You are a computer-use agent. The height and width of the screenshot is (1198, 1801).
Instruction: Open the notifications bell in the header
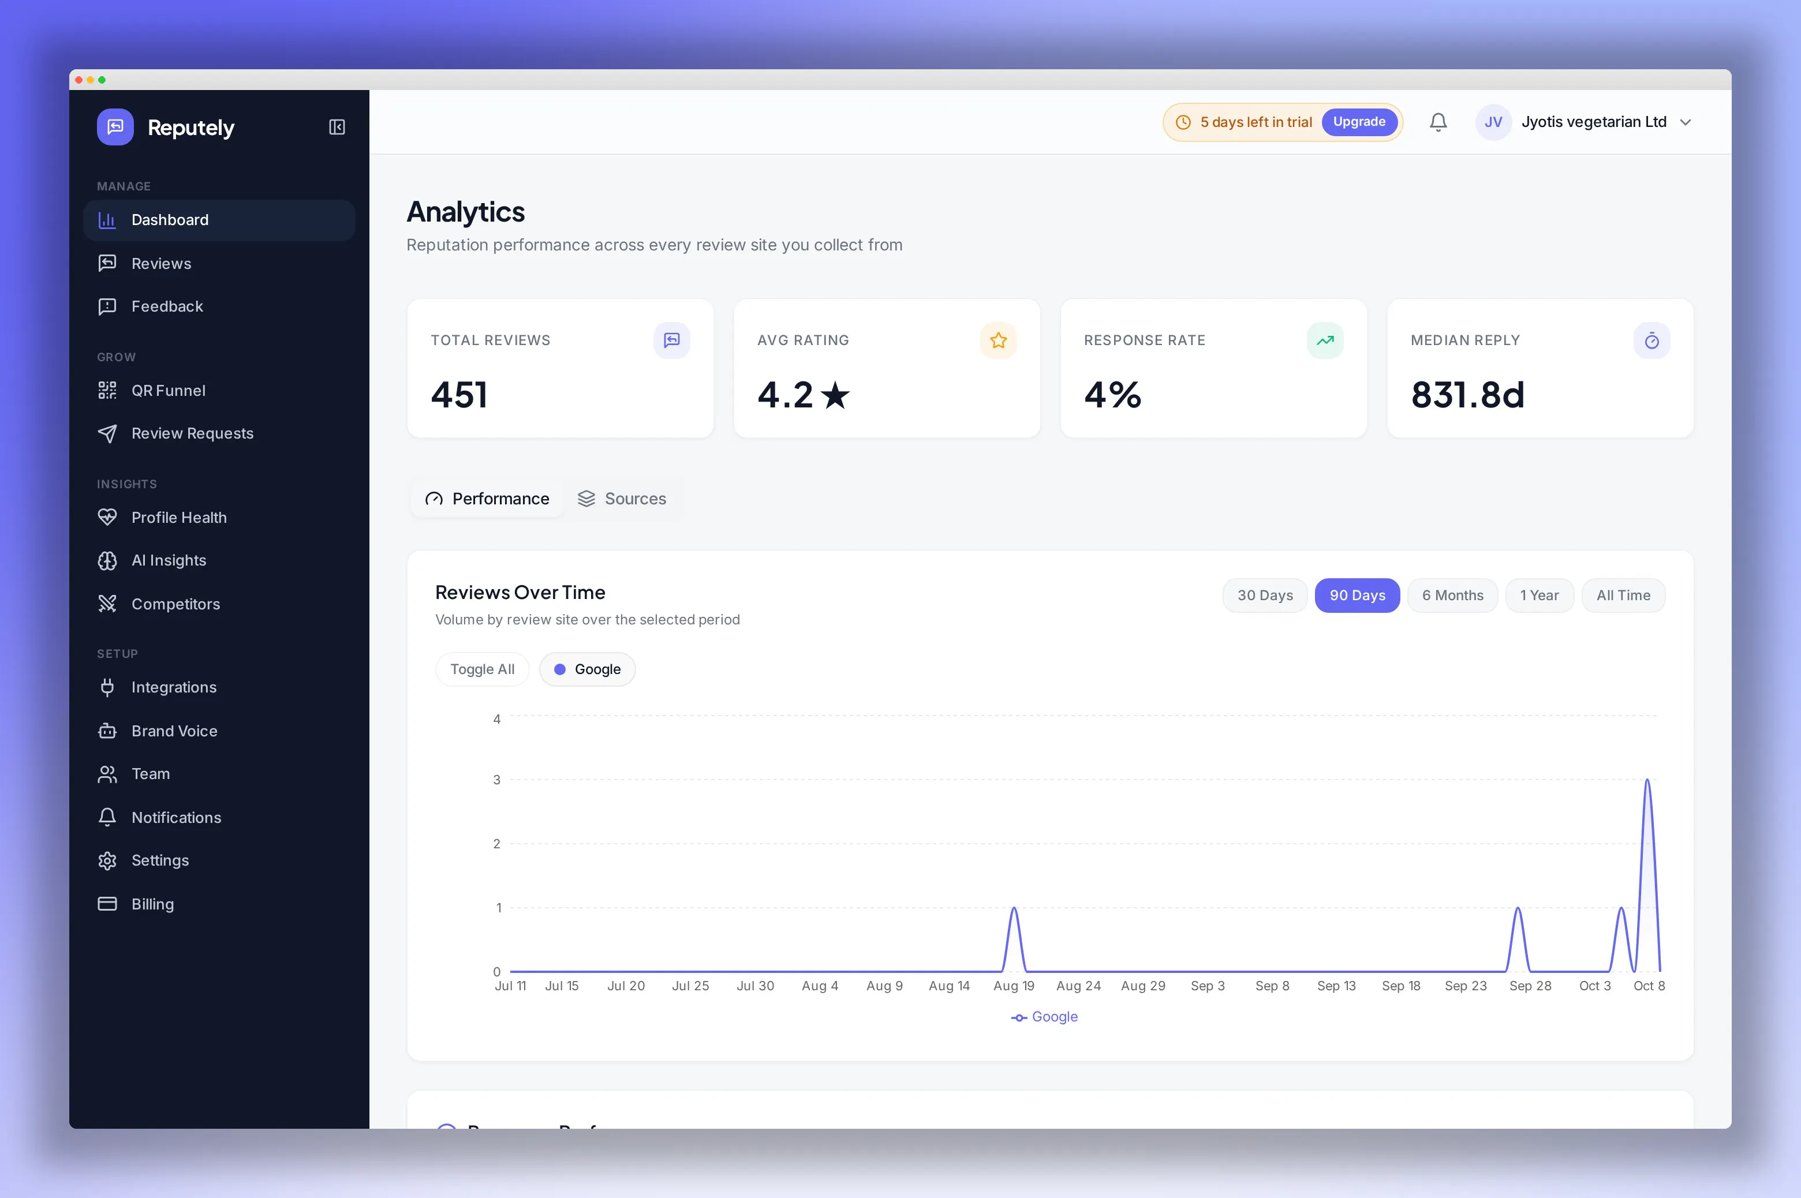tap(1438, 122)
